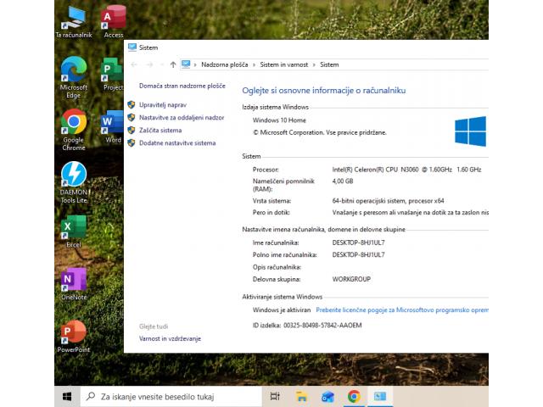Open Task View in the taskbar
The image size is (543, 407).
[275, 396]
